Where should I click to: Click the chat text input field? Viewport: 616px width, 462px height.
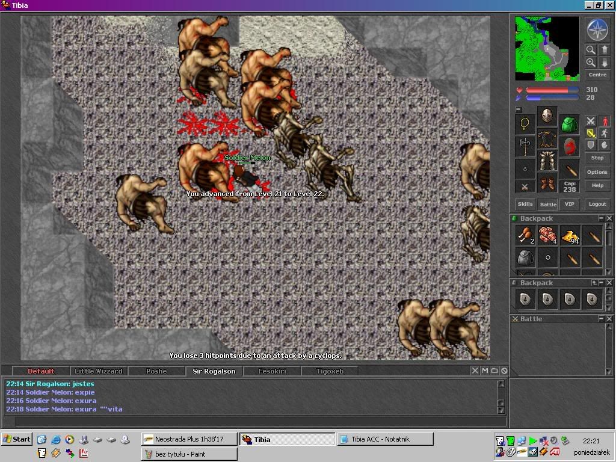(260, 421)
